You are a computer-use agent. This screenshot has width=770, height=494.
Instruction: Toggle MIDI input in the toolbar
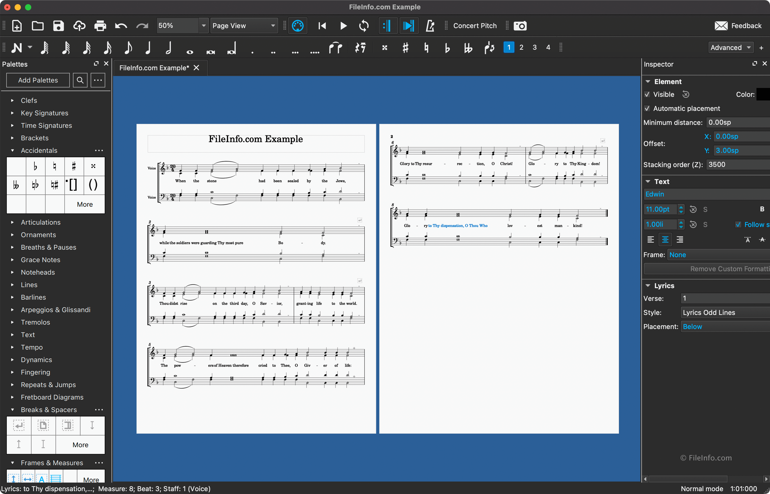coord(297,26)
